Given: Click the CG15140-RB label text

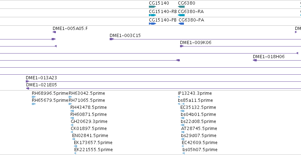Looking at the screenshot, I should [x=163, y=12].
